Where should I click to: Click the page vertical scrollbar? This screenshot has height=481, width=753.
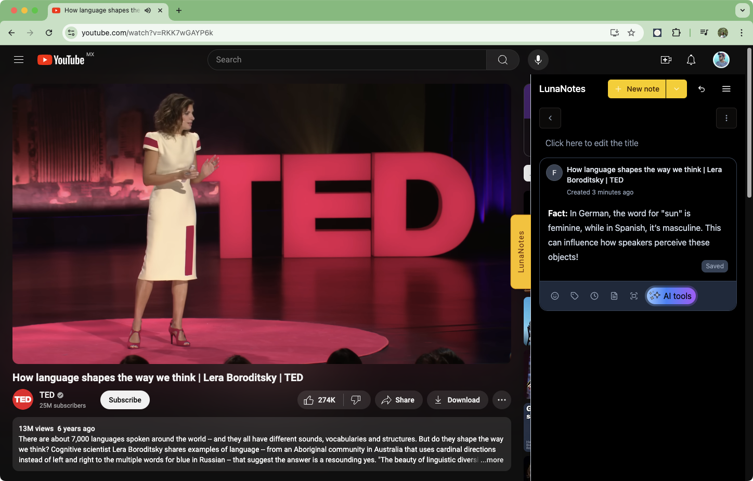click(x=749, y=123)
